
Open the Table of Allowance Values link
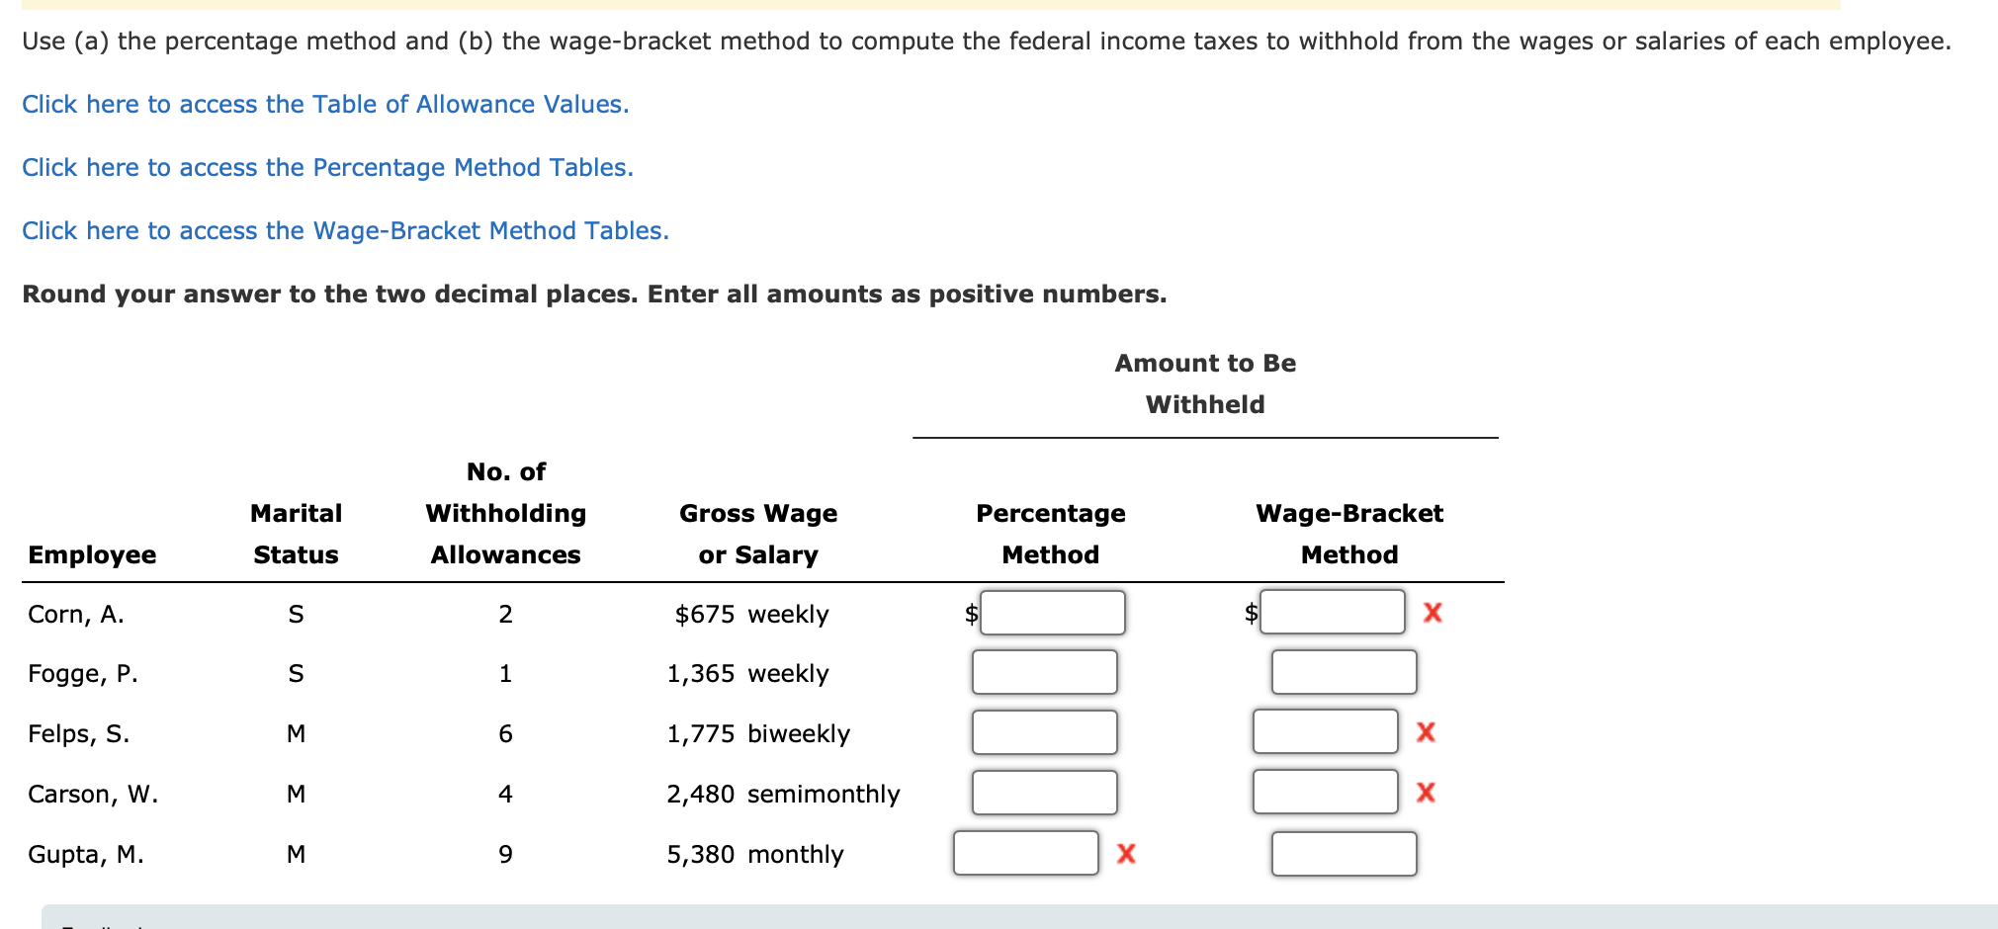click(324, 104)
